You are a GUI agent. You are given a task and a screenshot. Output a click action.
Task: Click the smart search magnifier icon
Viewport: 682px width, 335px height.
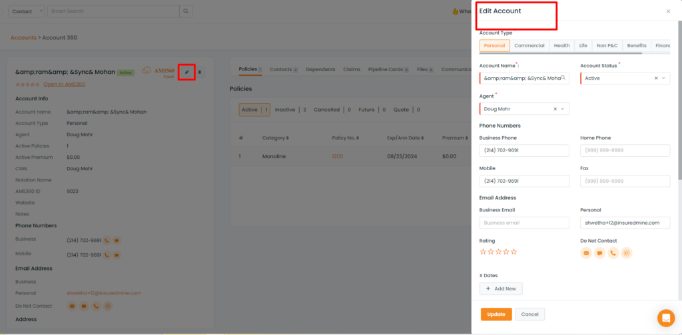[x=186, y=11]
